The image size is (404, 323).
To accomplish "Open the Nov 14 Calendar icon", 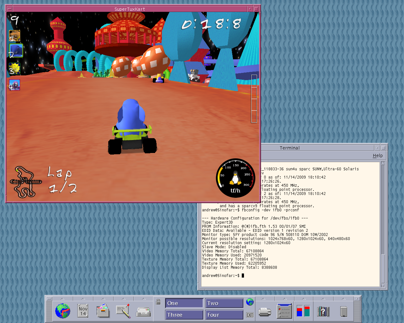I will pyautogui.click(x=83, y=311).
